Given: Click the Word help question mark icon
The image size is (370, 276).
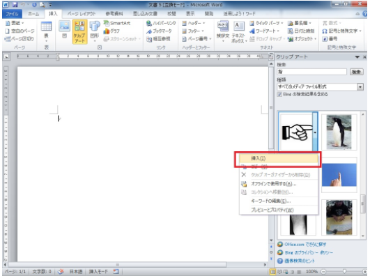Looking at the screenshot, I should click(x=364, y=14).
